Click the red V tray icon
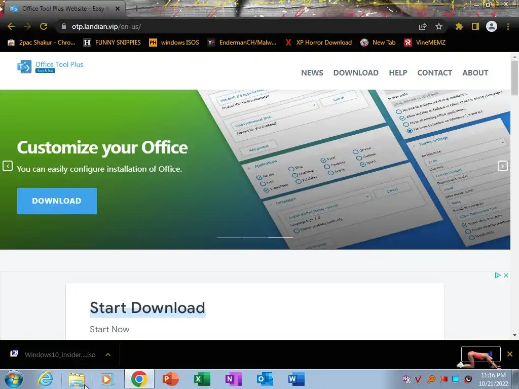The width and height of the screenshot is (519, 389). point(418,379)
